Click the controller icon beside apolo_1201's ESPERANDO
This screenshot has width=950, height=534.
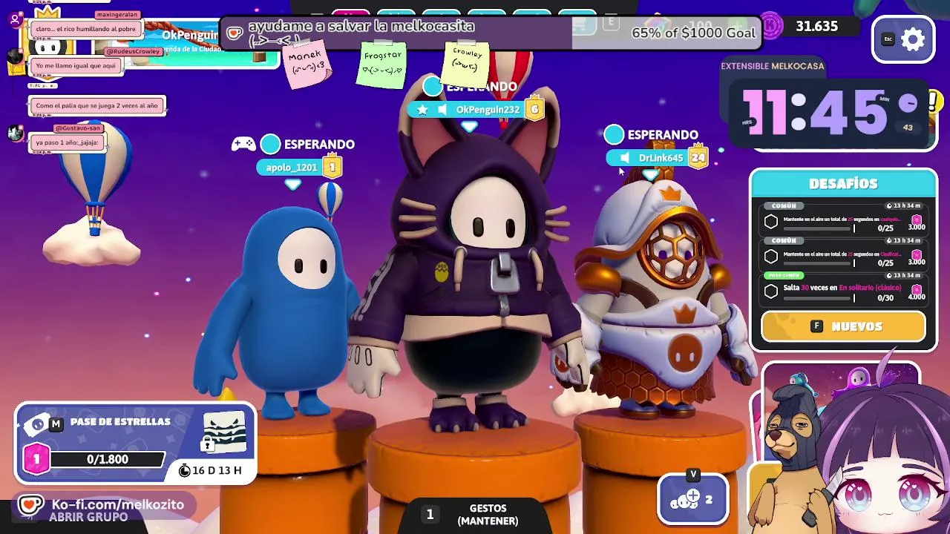coord(243,144)
